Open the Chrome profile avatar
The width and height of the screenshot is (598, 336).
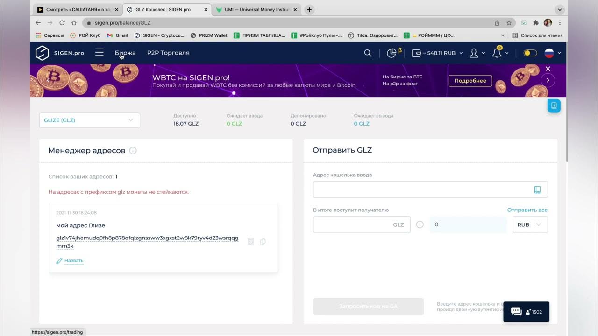coord(548,22)
